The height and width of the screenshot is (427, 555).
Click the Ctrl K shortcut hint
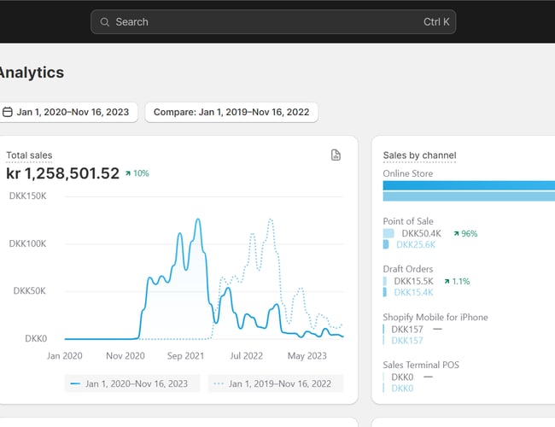(x=436, y=22)
